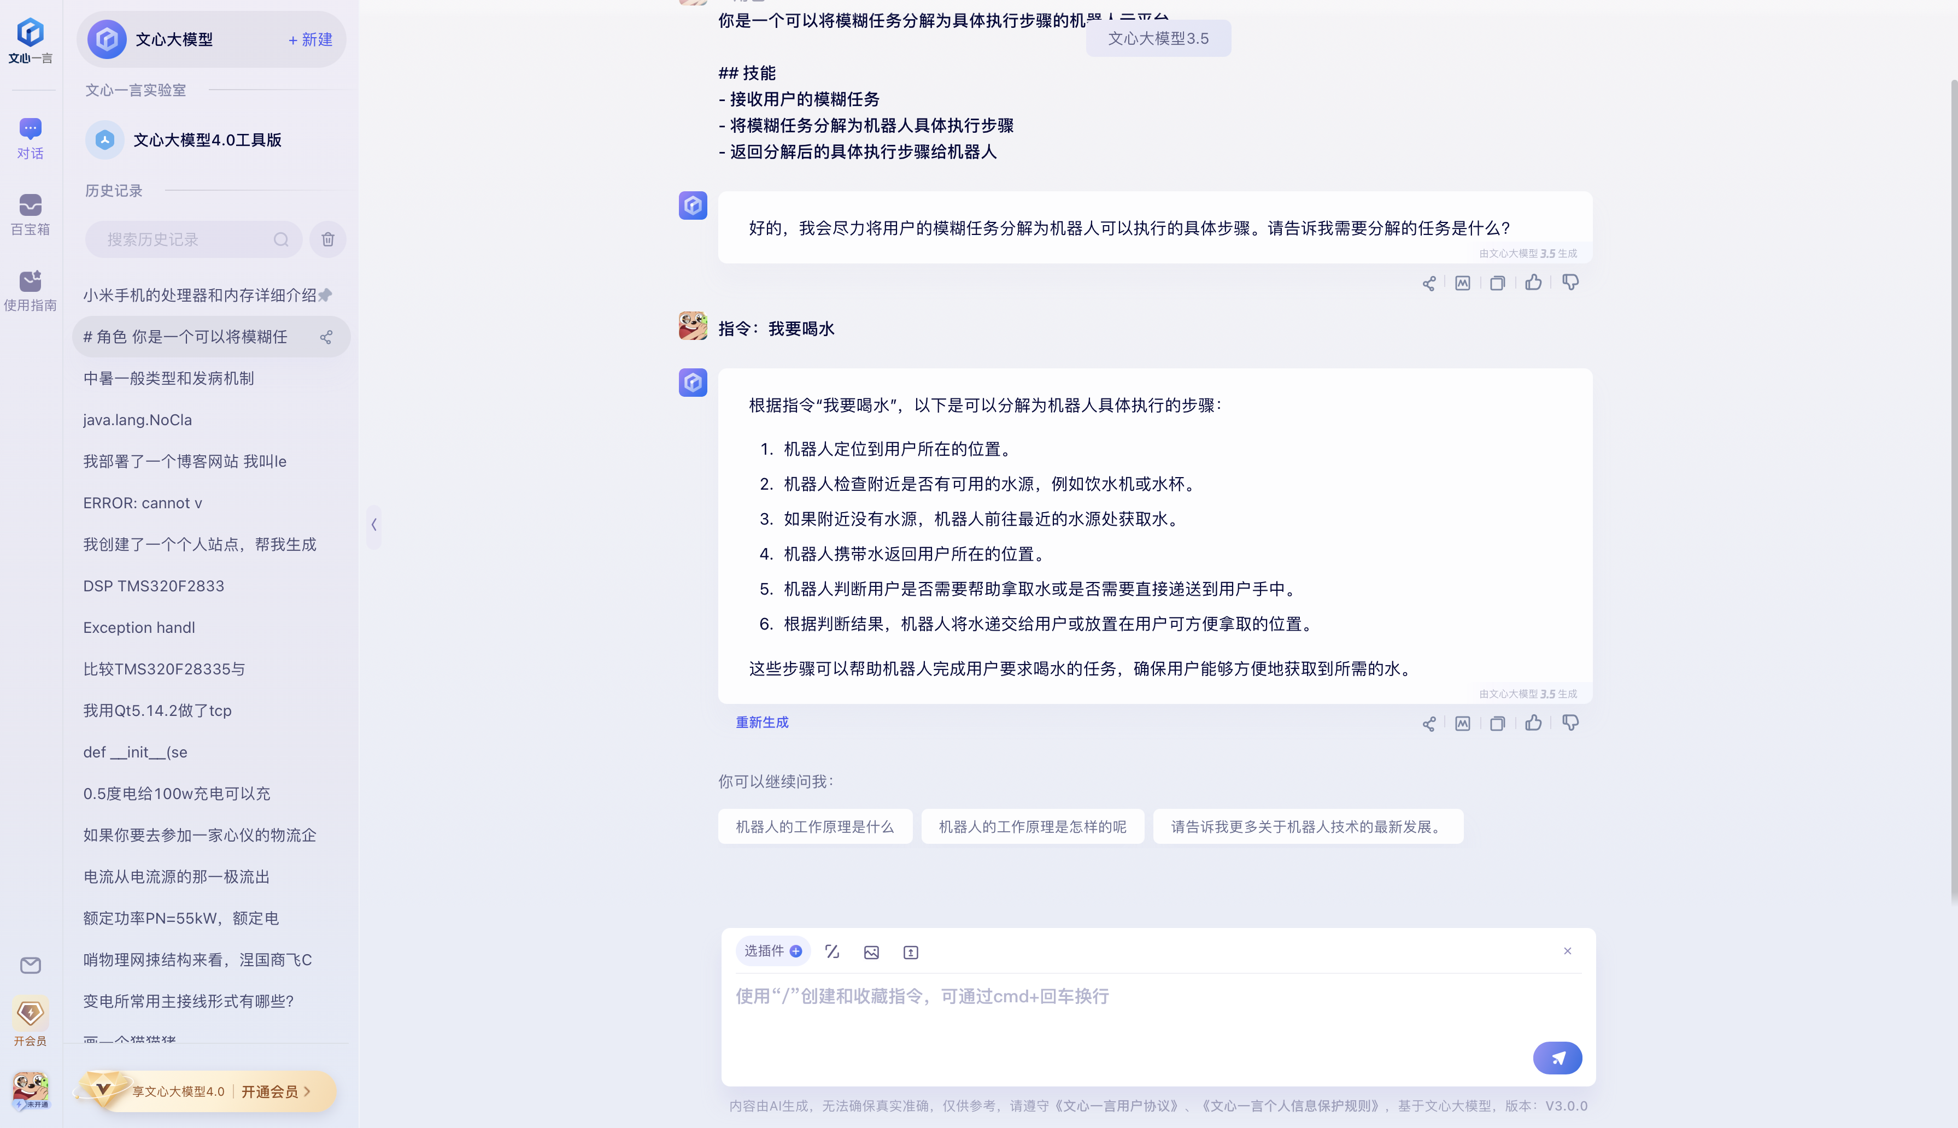1958x1128 pixels.
Task: Switch to 百宝箱 tab in left sidebar
Action: [x=30, y=214]
